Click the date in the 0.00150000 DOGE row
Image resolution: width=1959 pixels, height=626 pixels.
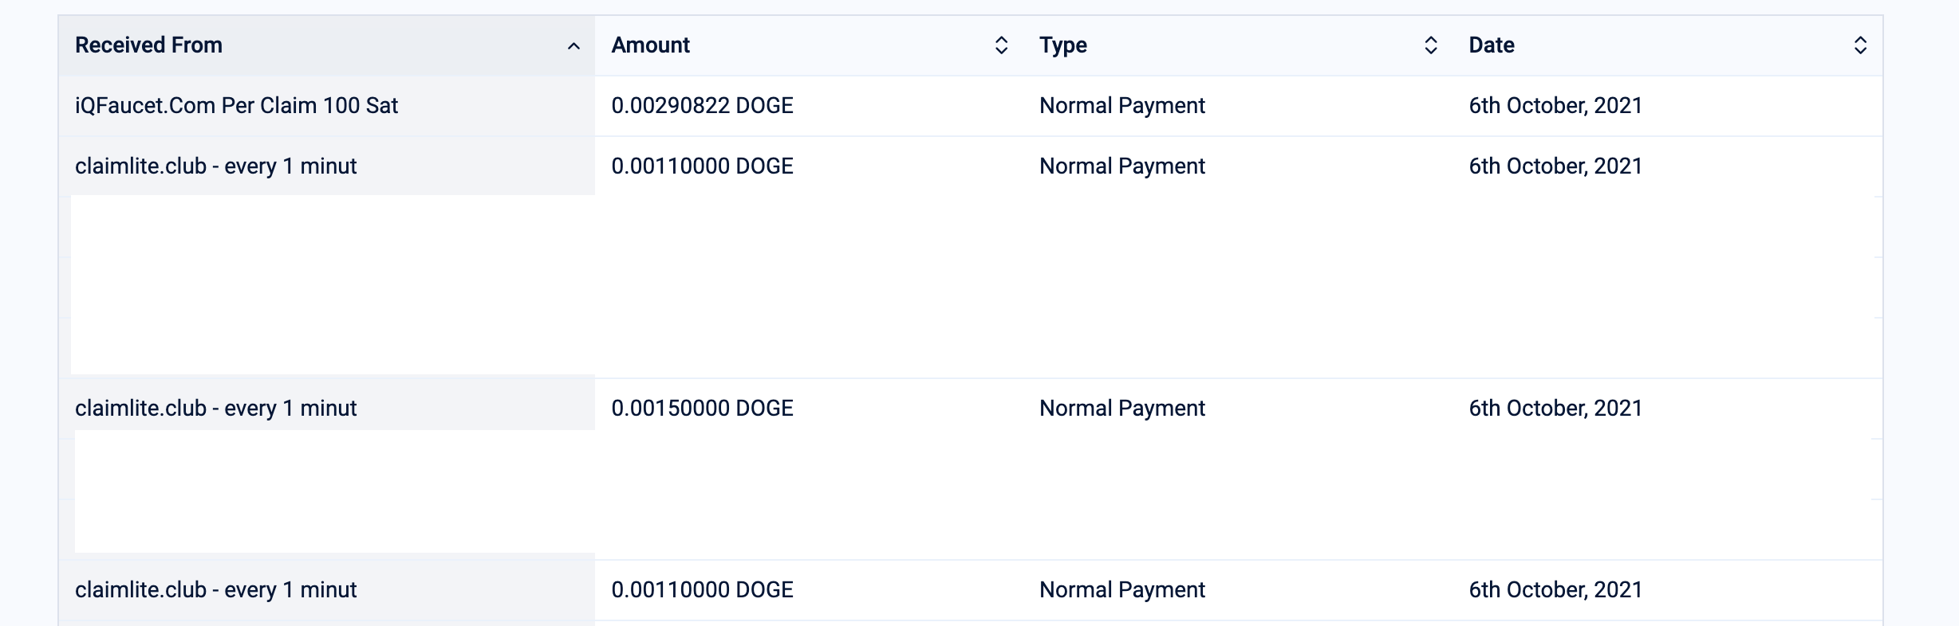(x=1555, y=409)
